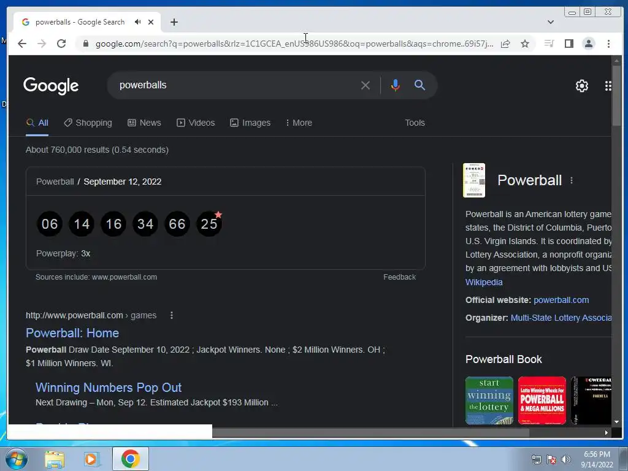Open the Powerball: Home result
628x471 pixels.
72,333
